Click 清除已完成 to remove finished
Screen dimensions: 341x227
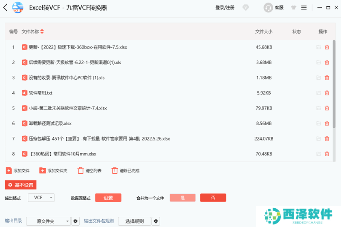(125, 170)
